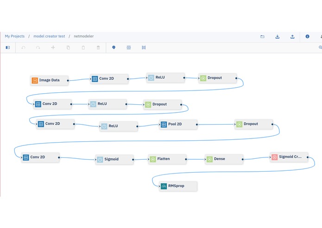This screenshot has width=322, height=228.
Task: Click the teal RMSprop gauge icon
Action: click(164, 186)
